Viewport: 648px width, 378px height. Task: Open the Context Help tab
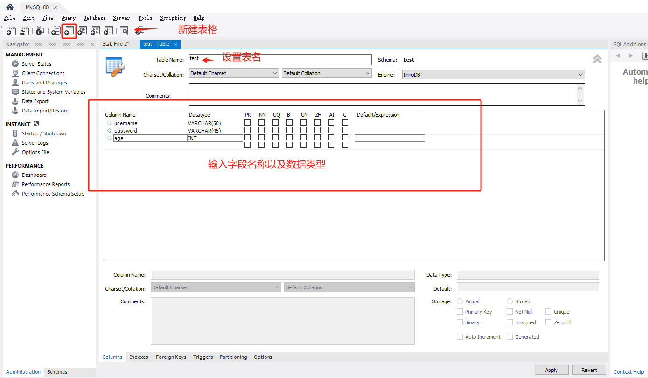[x=628, y=372]
